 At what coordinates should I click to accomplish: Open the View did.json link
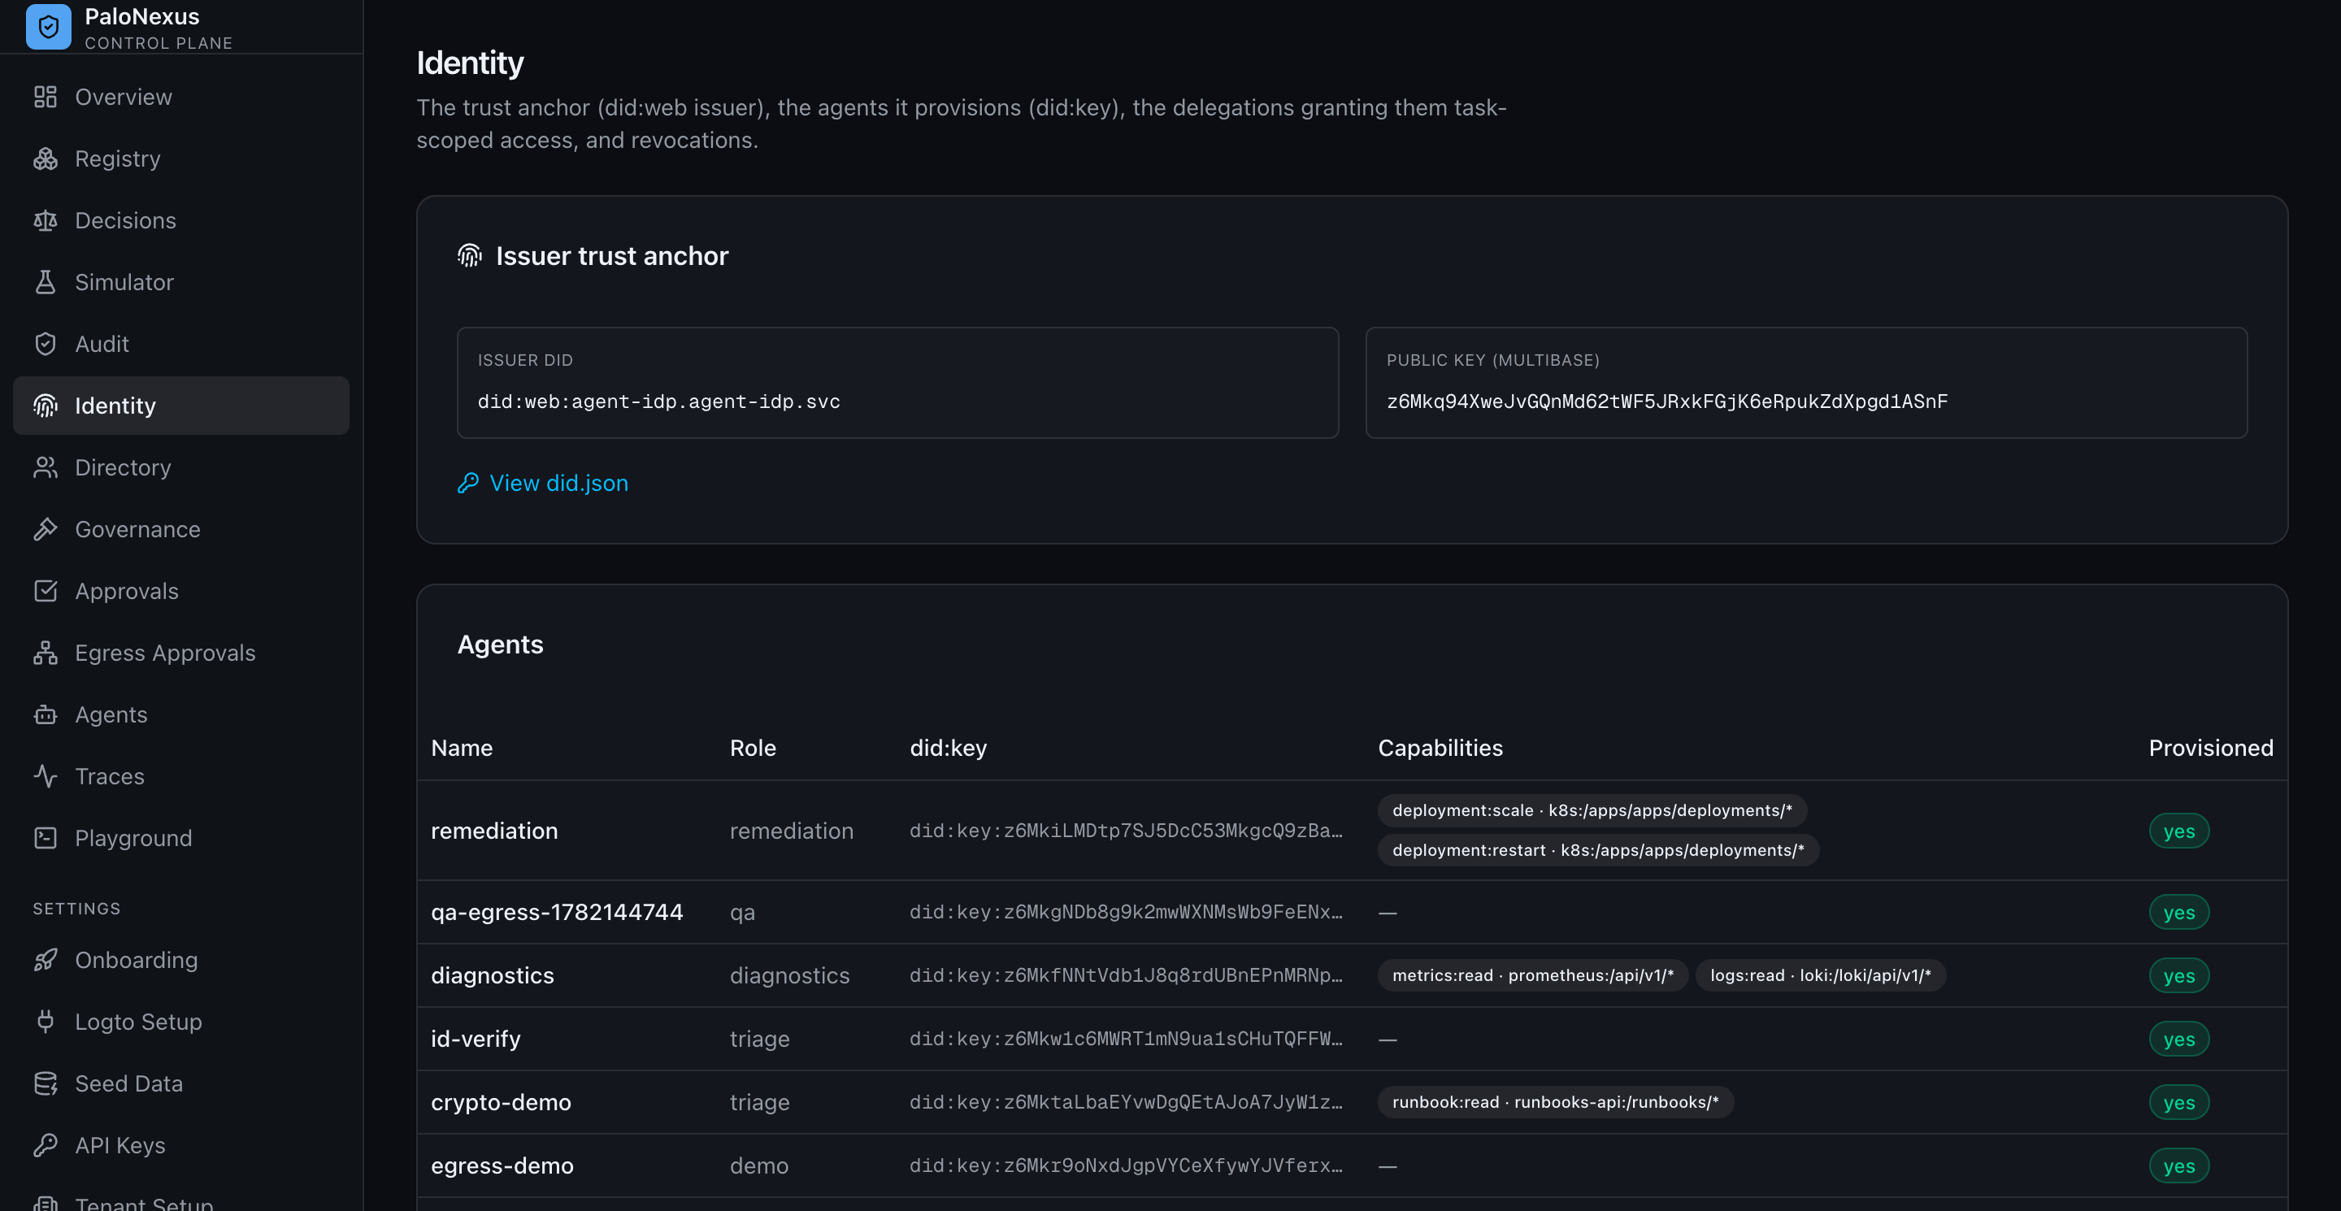[542, 484]
